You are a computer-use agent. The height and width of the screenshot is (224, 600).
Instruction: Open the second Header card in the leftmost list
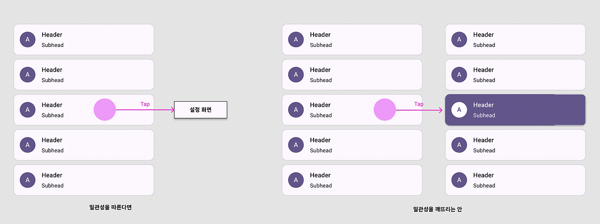point(84,75)
